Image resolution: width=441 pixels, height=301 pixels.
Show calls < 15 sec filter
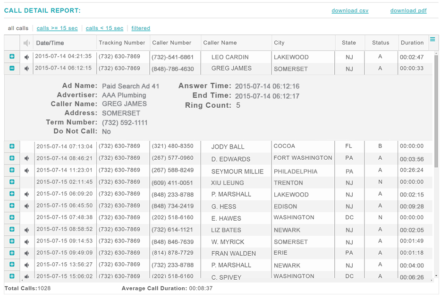click(x=104, y=28)
